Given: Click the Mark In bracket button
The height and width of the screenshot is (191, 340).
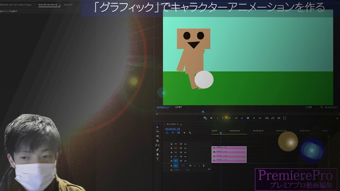Looking at the screenshot, I should pos(218,118).
